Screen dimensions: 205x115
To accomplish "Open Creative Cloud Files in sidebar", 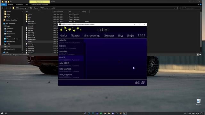I will click(11, 20).
